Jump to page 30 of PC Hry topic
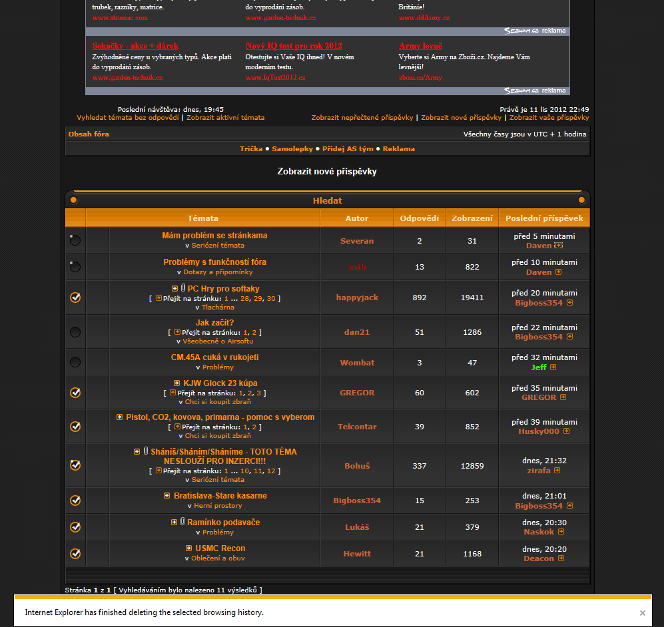The width and height of the screenshot is (664, 627). pos(271,298)
